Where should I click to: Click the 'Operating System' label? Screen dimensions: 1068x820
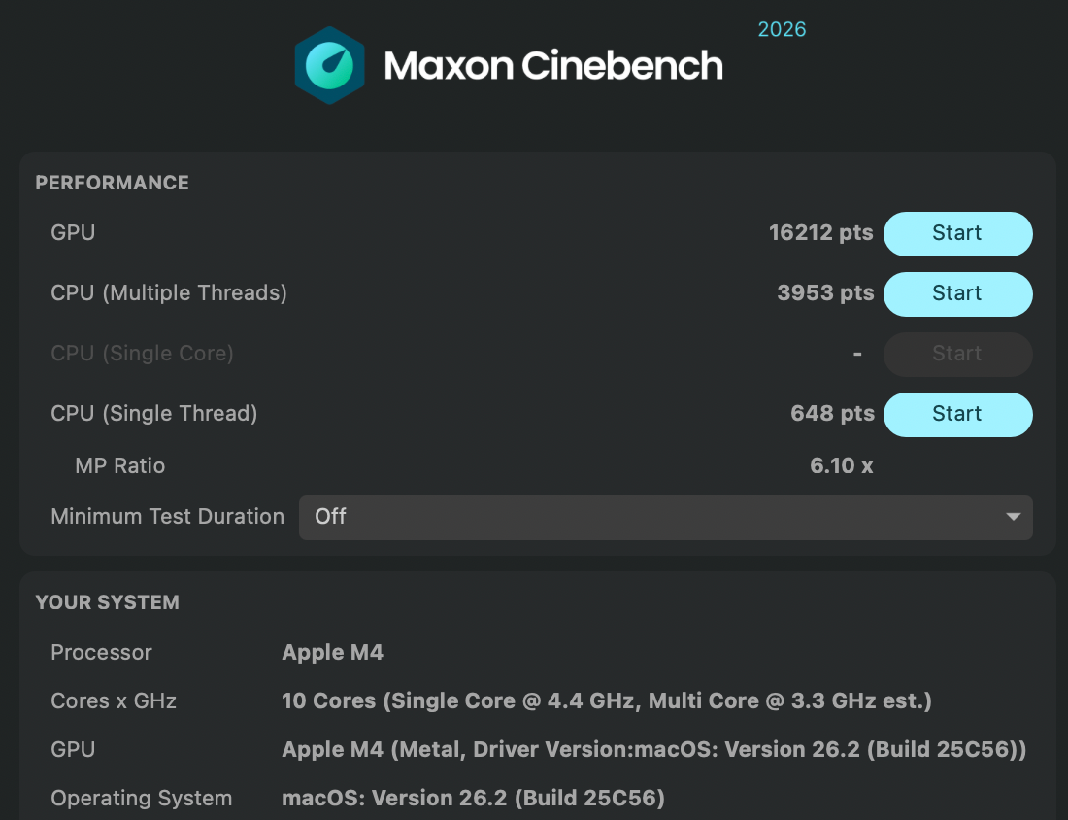[142, 799]
